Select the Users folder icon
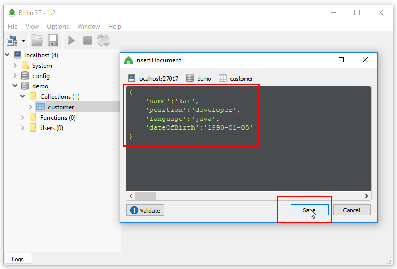Viewport: 397px width, 269px height. [x=33, y=127]
